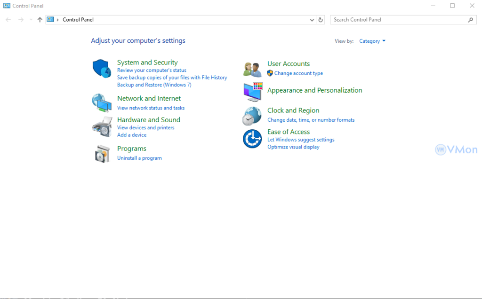This screenshot has width=482, height=299.
Task: Open the Network and Internet globe icon
Action: click(x=101, y=102)
